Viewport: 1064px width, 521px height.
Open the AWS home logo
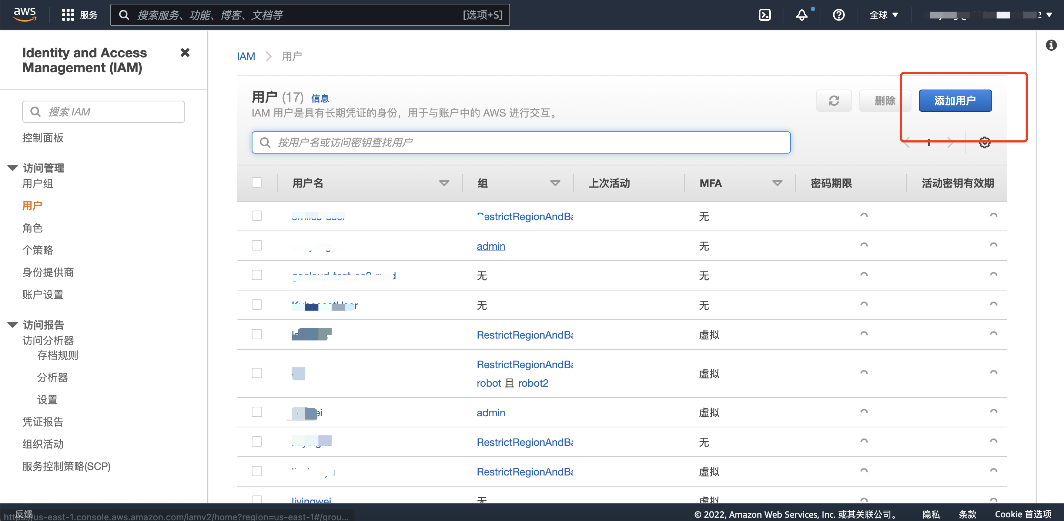[x=25, y=14]
